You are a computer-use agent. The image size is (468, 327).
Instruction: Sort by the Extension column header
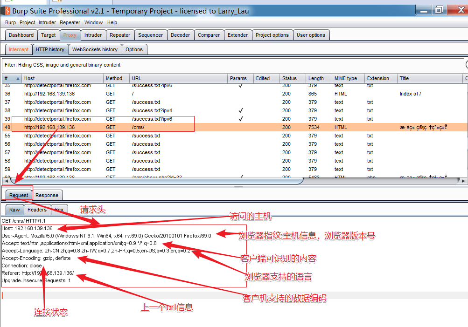381,78
